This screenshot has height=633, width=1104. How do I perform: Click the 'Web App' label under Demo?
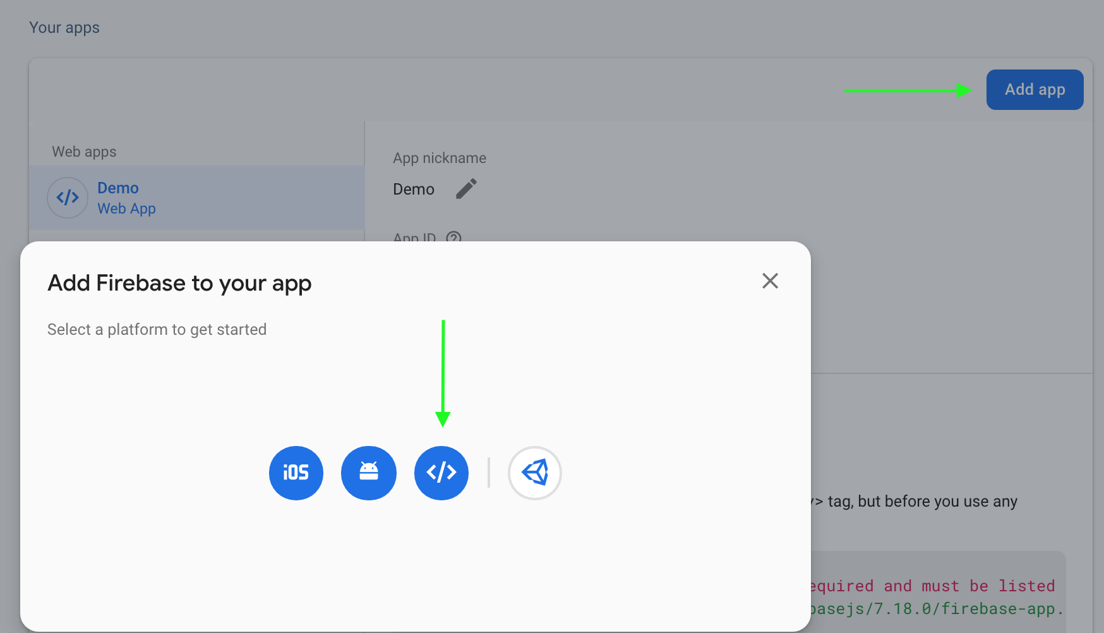(x=126, y=208)
